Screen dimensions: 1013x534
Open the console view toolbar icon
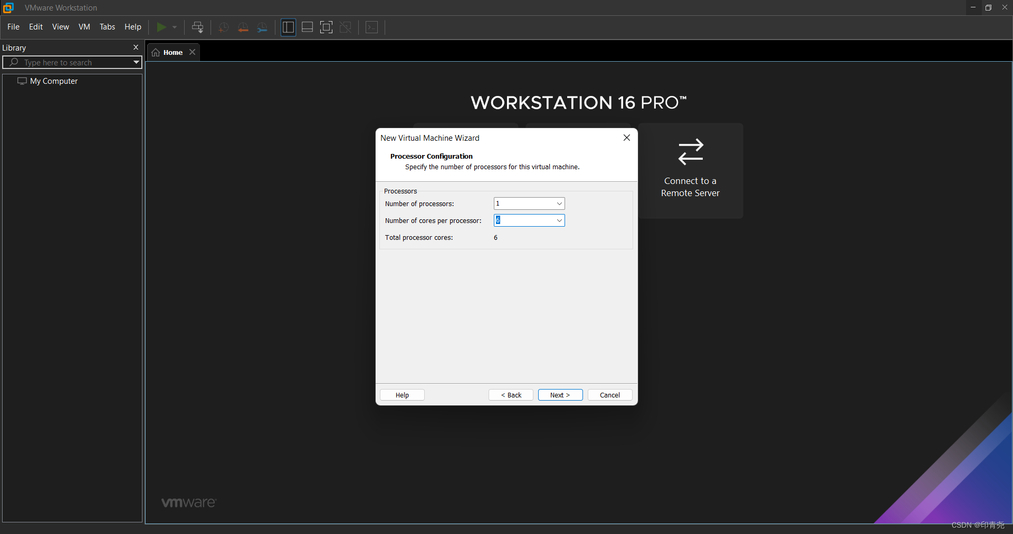point(371,27)
